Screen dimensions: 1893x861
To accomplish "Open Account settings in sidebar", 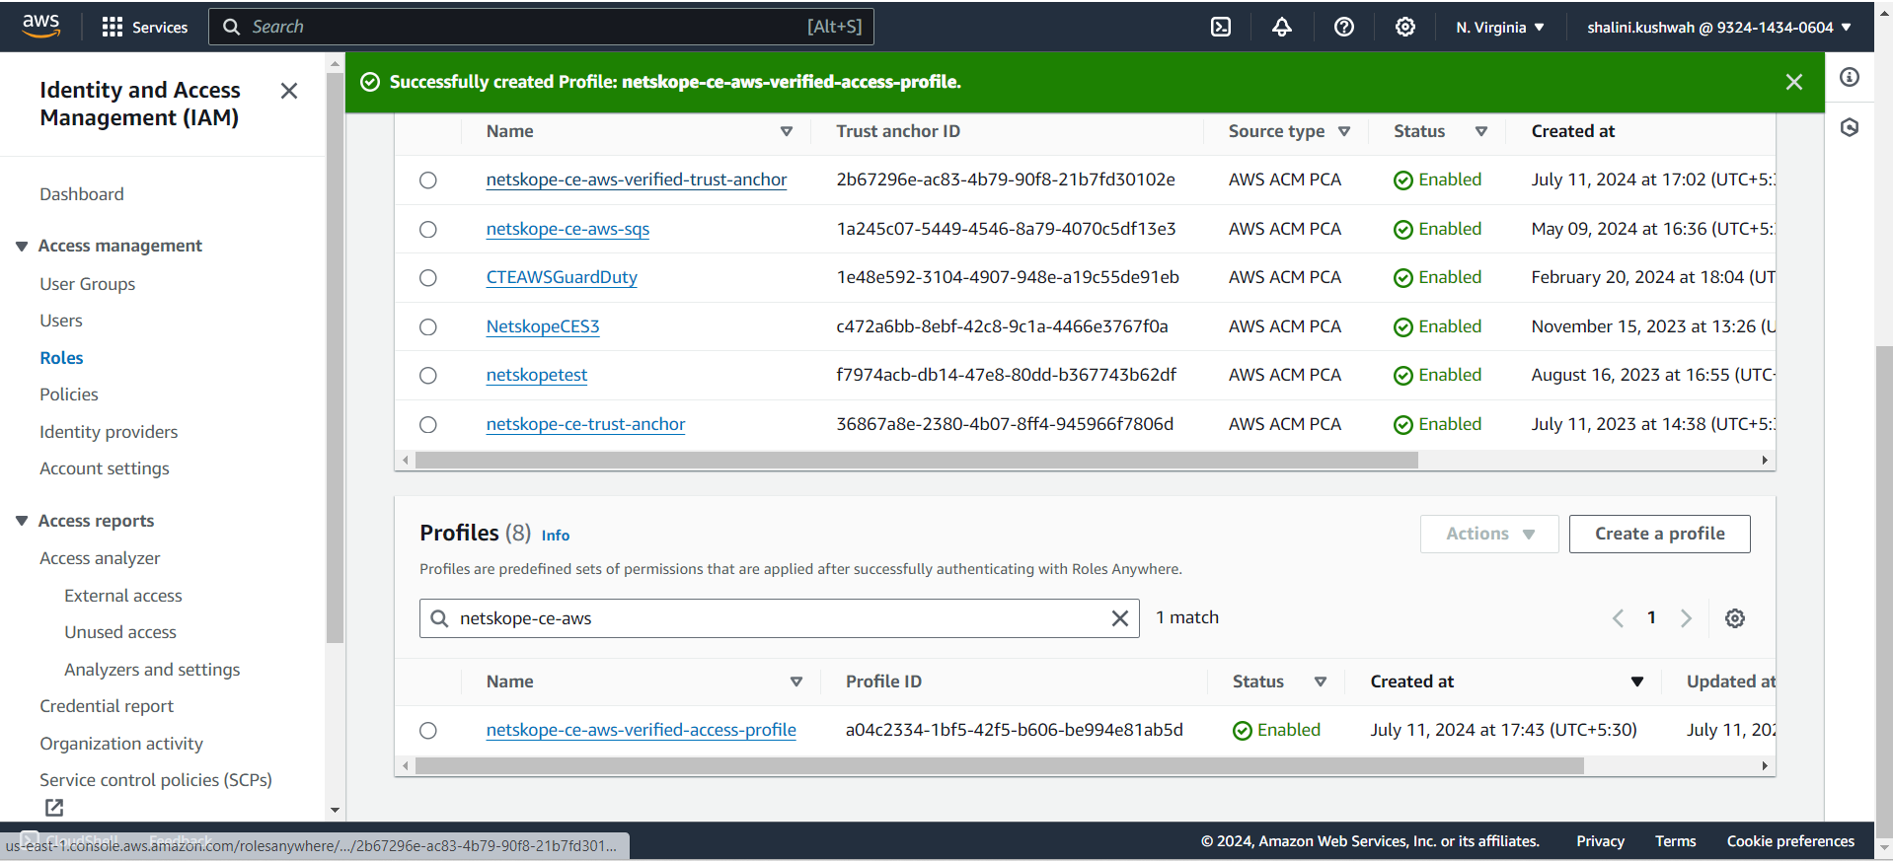I will (x=105, y=468).
